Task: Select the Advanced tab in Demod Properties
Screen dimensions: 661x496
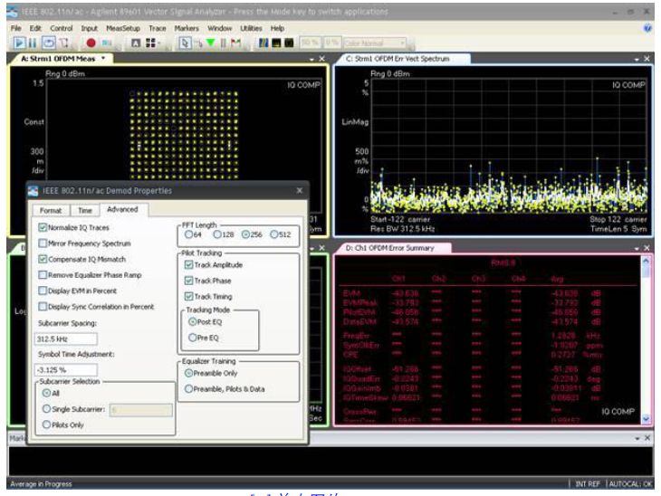Action: [x=122, y=209]
